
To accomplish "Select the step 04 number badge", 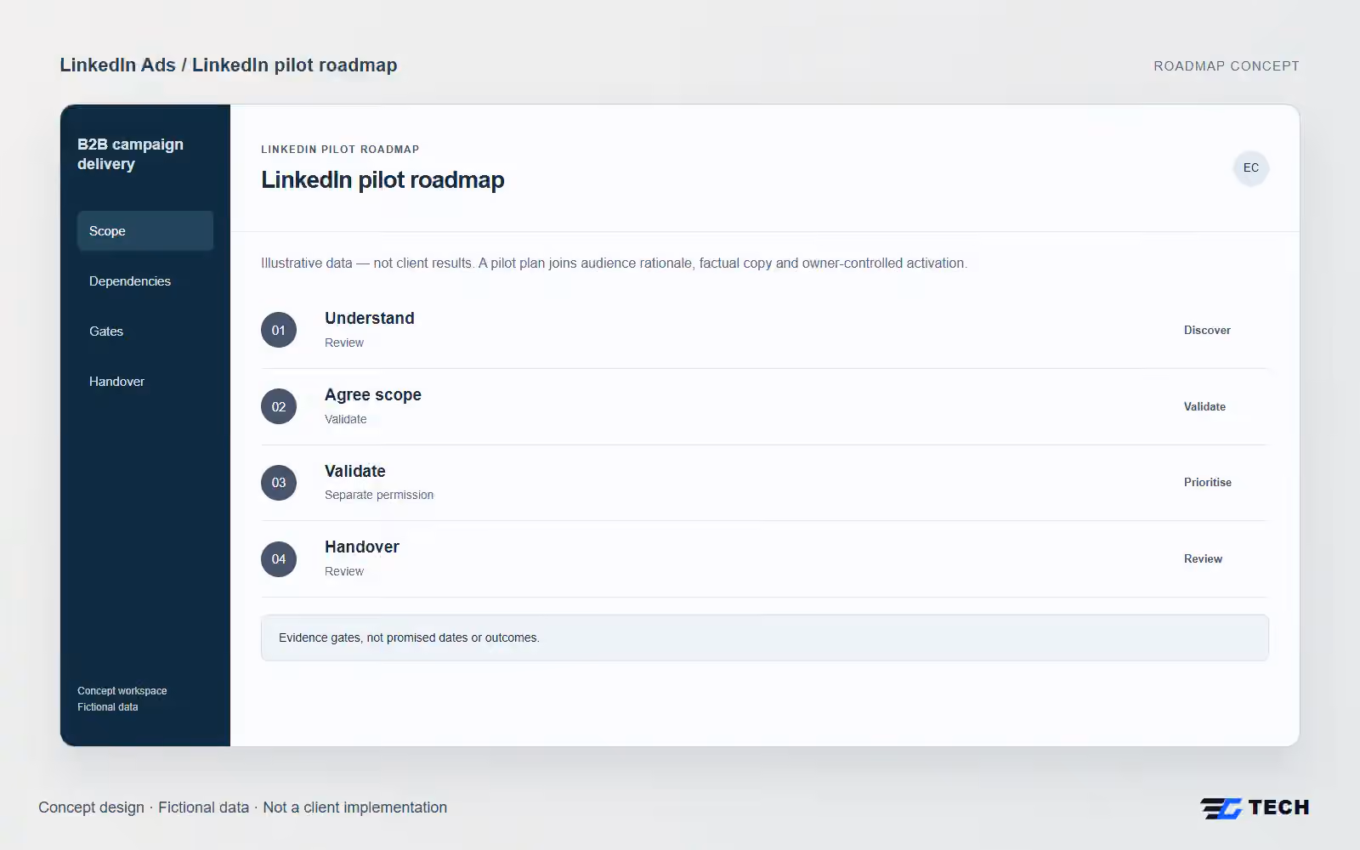I will pos(279,559).
